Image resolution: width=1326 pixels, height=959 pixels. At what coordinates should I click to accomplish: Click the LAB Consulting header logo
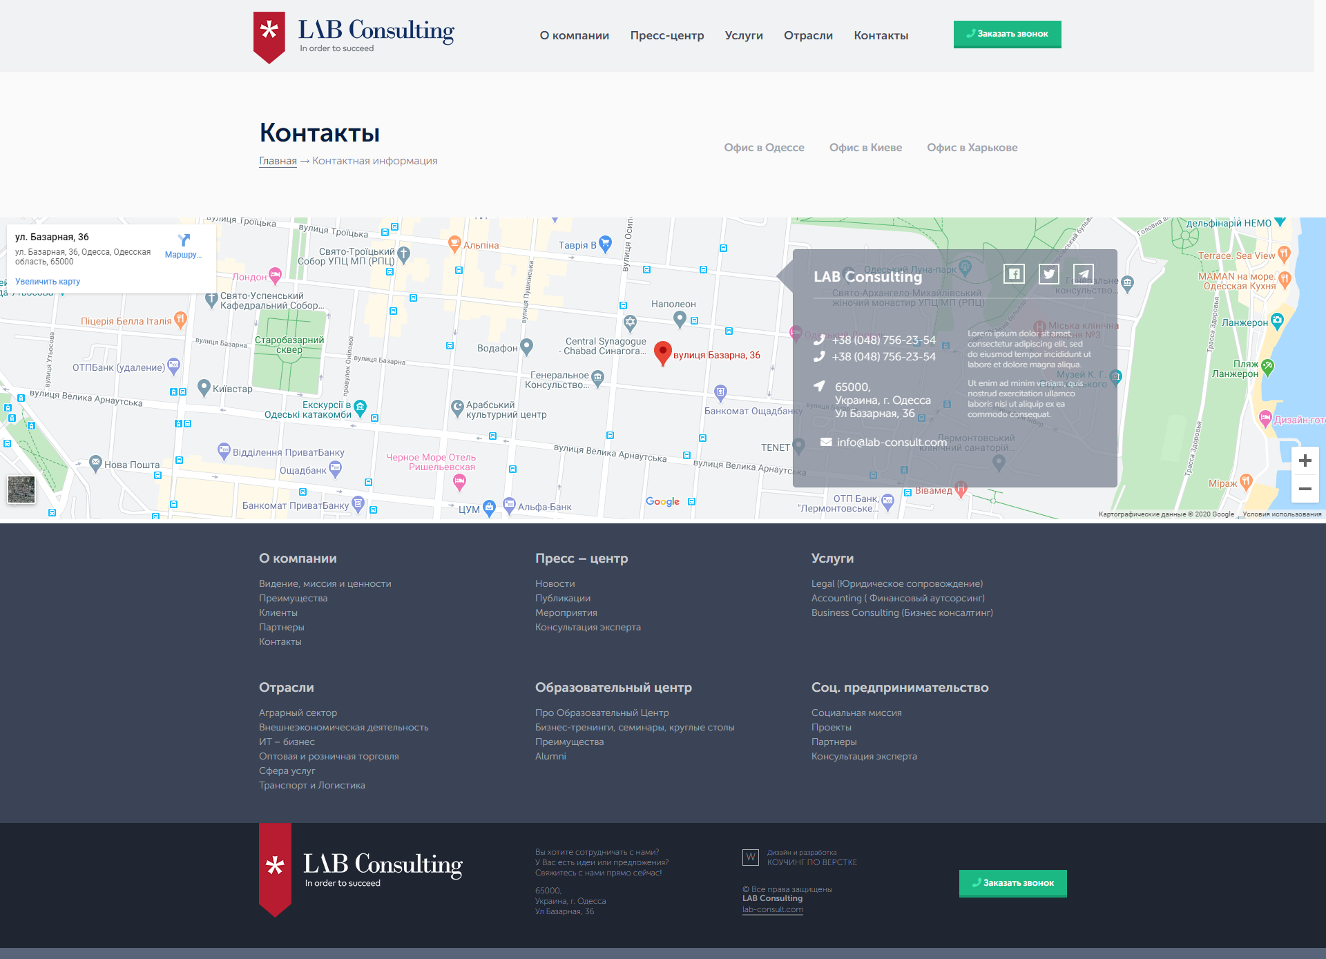click(x=354, y=36)
